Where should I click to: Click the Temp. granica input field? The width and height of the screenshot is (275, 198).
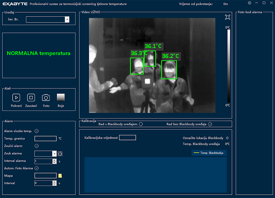[x=46, y=139]
